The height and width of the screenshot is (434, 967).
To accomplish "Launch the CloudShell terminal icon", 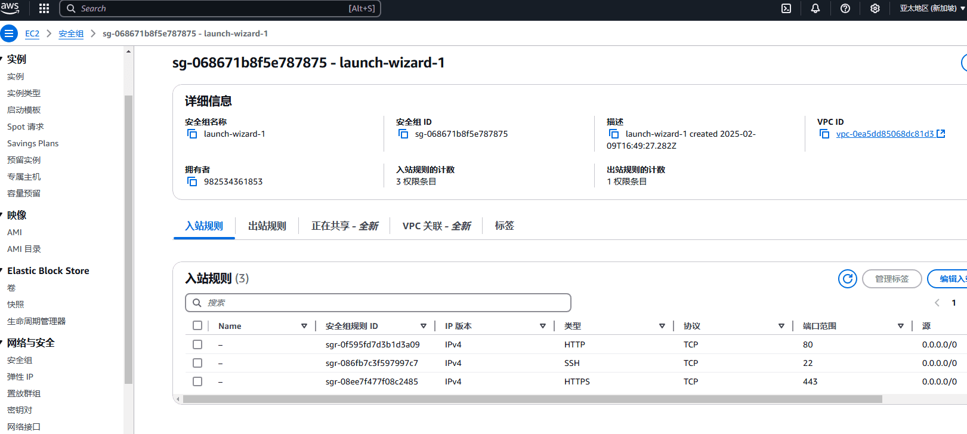I will (786, 8).
